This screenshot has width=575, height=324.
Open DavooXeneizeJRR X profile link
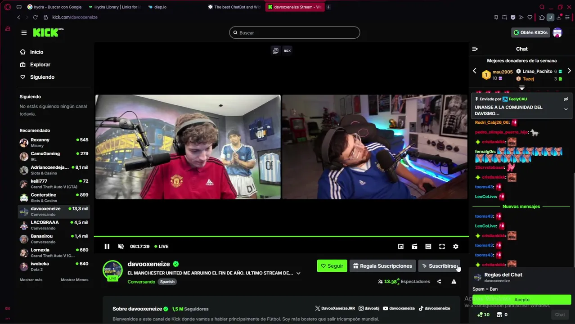(x=335, y=309)
